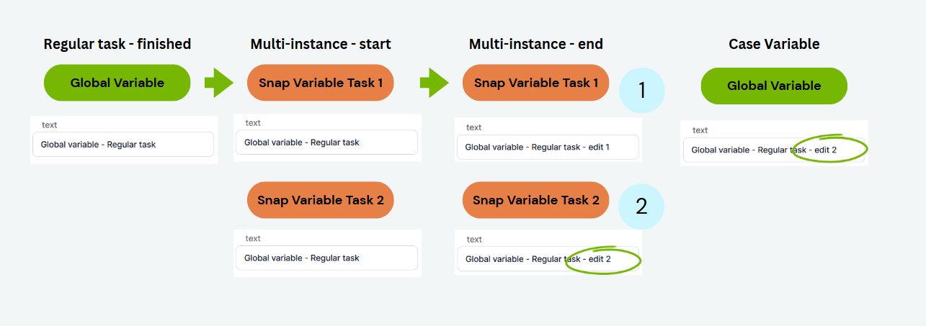The width and height of the screenshot is (926, 326).
Task: Focus text field below start column's Snap Variable Task 1
Action: (326, 142)
